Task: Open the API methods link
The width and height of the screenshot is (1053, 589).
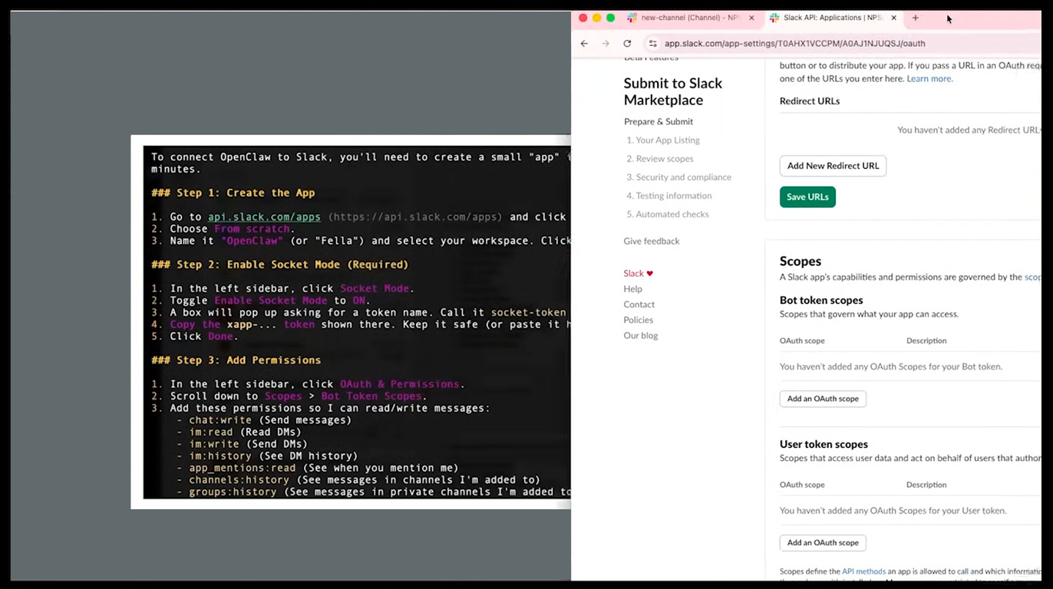Action: (863, 571)
